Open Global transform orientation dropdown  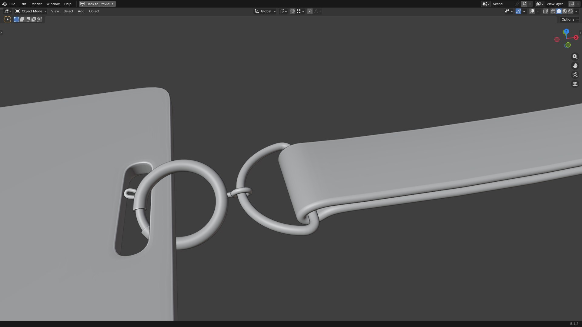265,11
